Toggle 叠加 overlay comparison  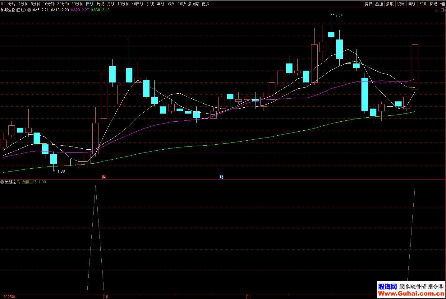[x=379, y=4]
